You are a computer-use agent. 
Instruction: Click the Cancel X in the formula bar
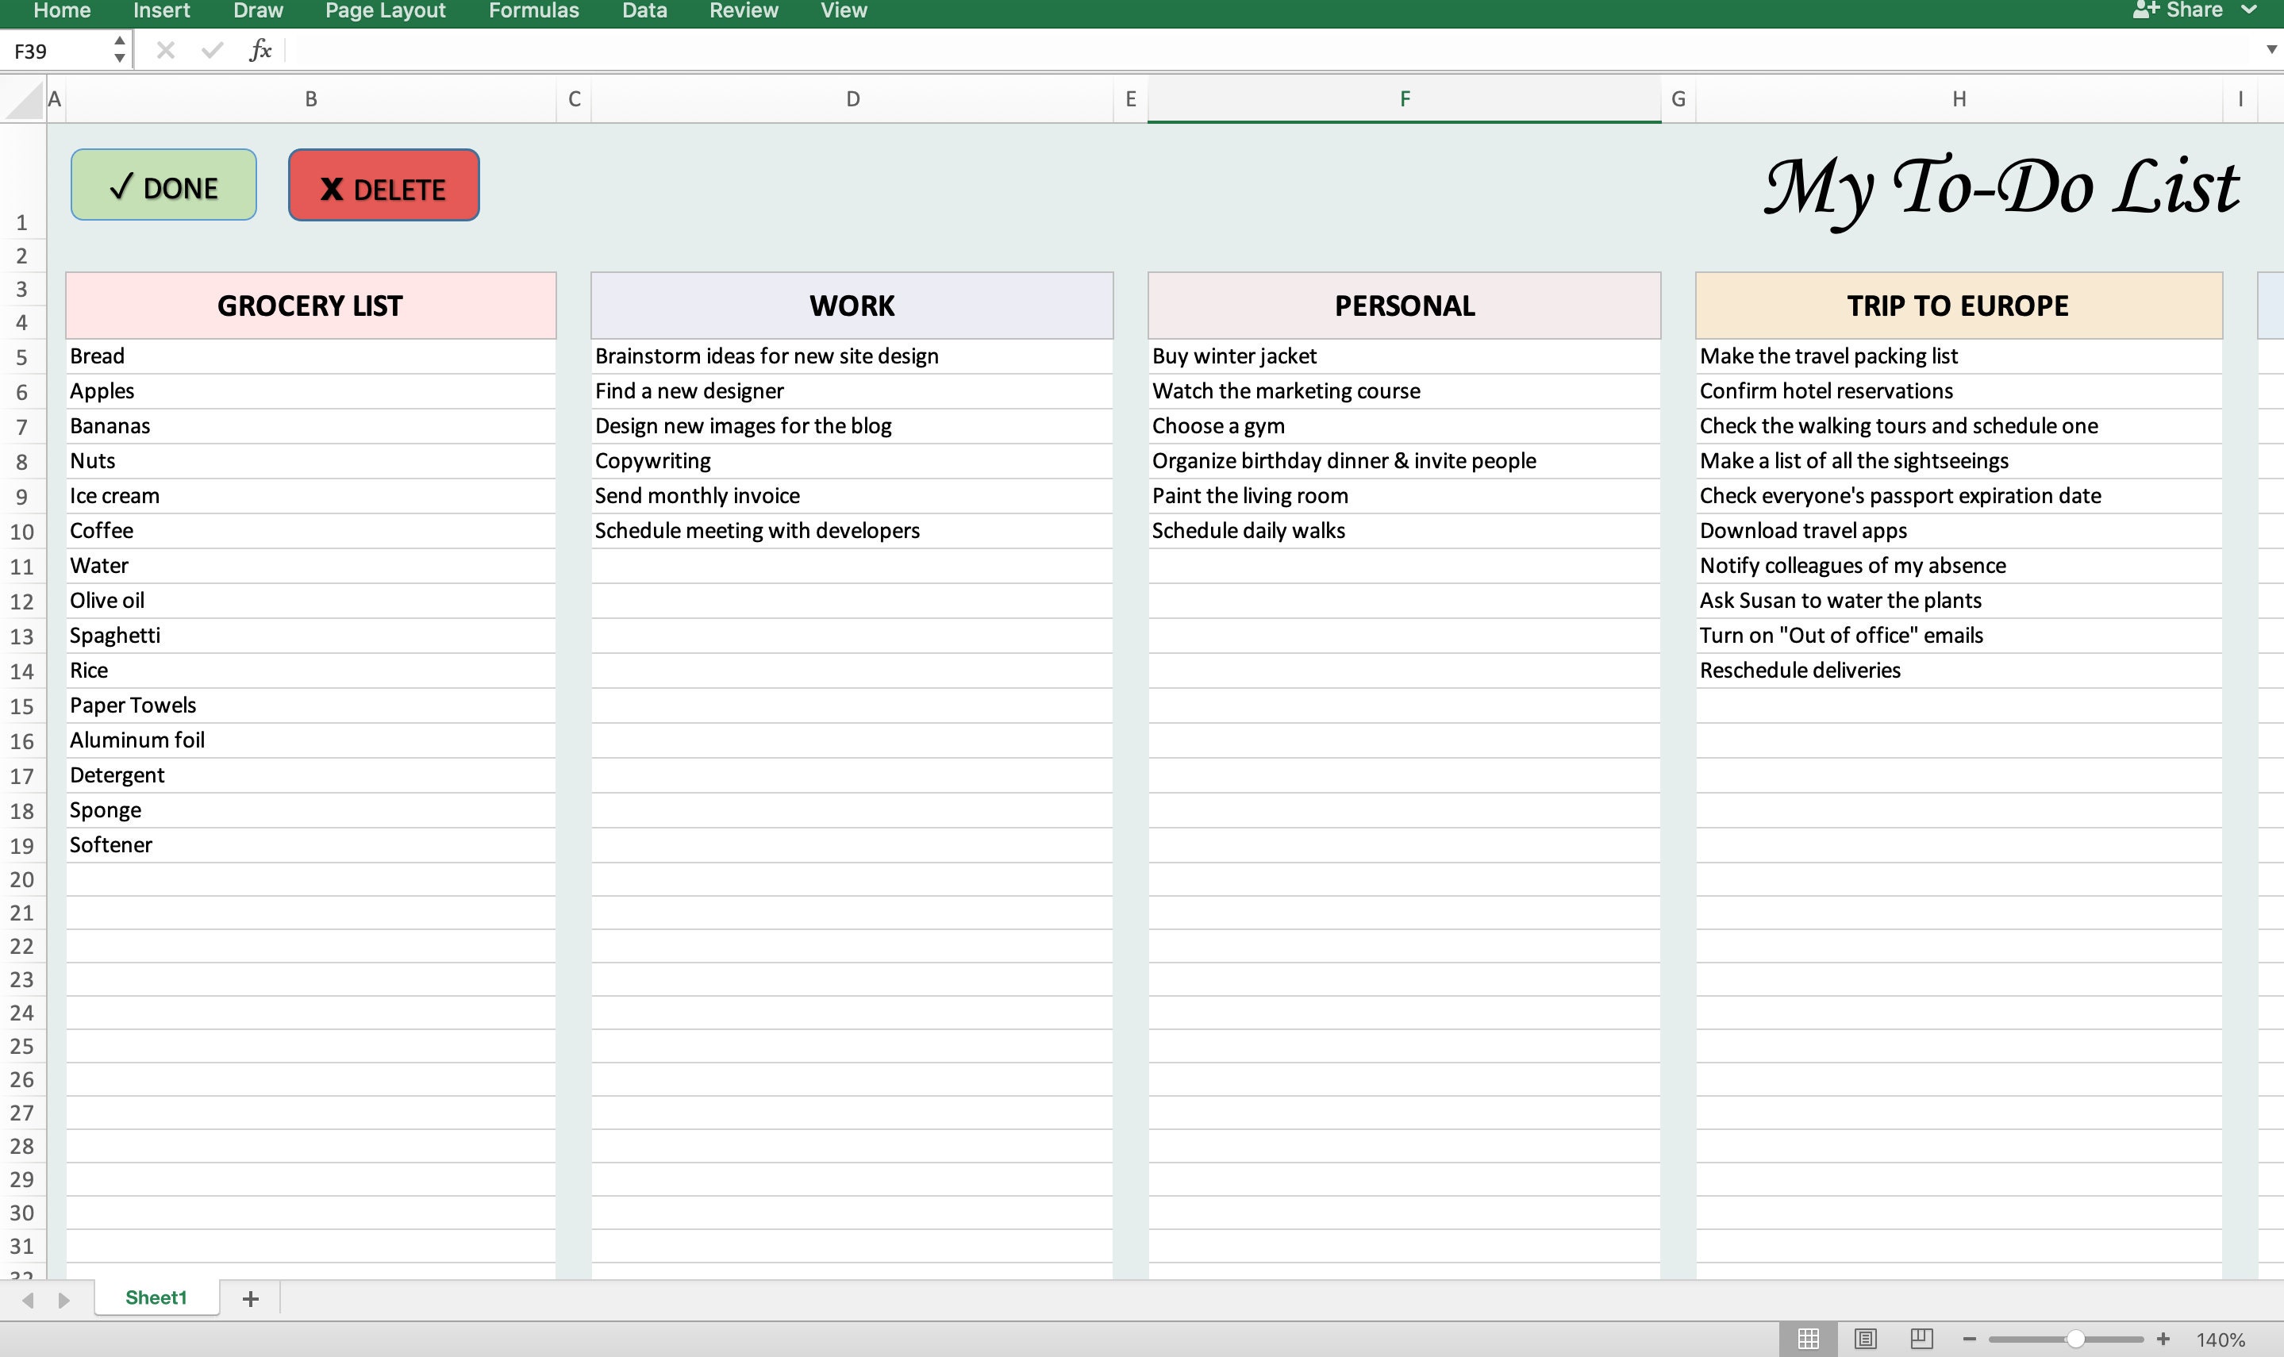(164, 49)
